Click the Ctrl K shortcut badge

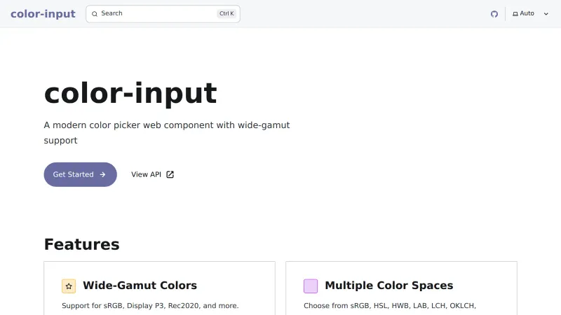point(227,14)
